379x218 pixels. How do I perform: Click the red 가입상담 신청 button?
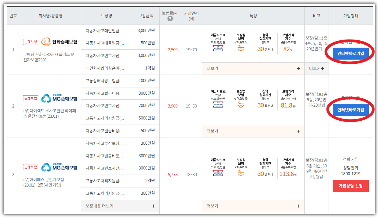click(x=350, y=186)
